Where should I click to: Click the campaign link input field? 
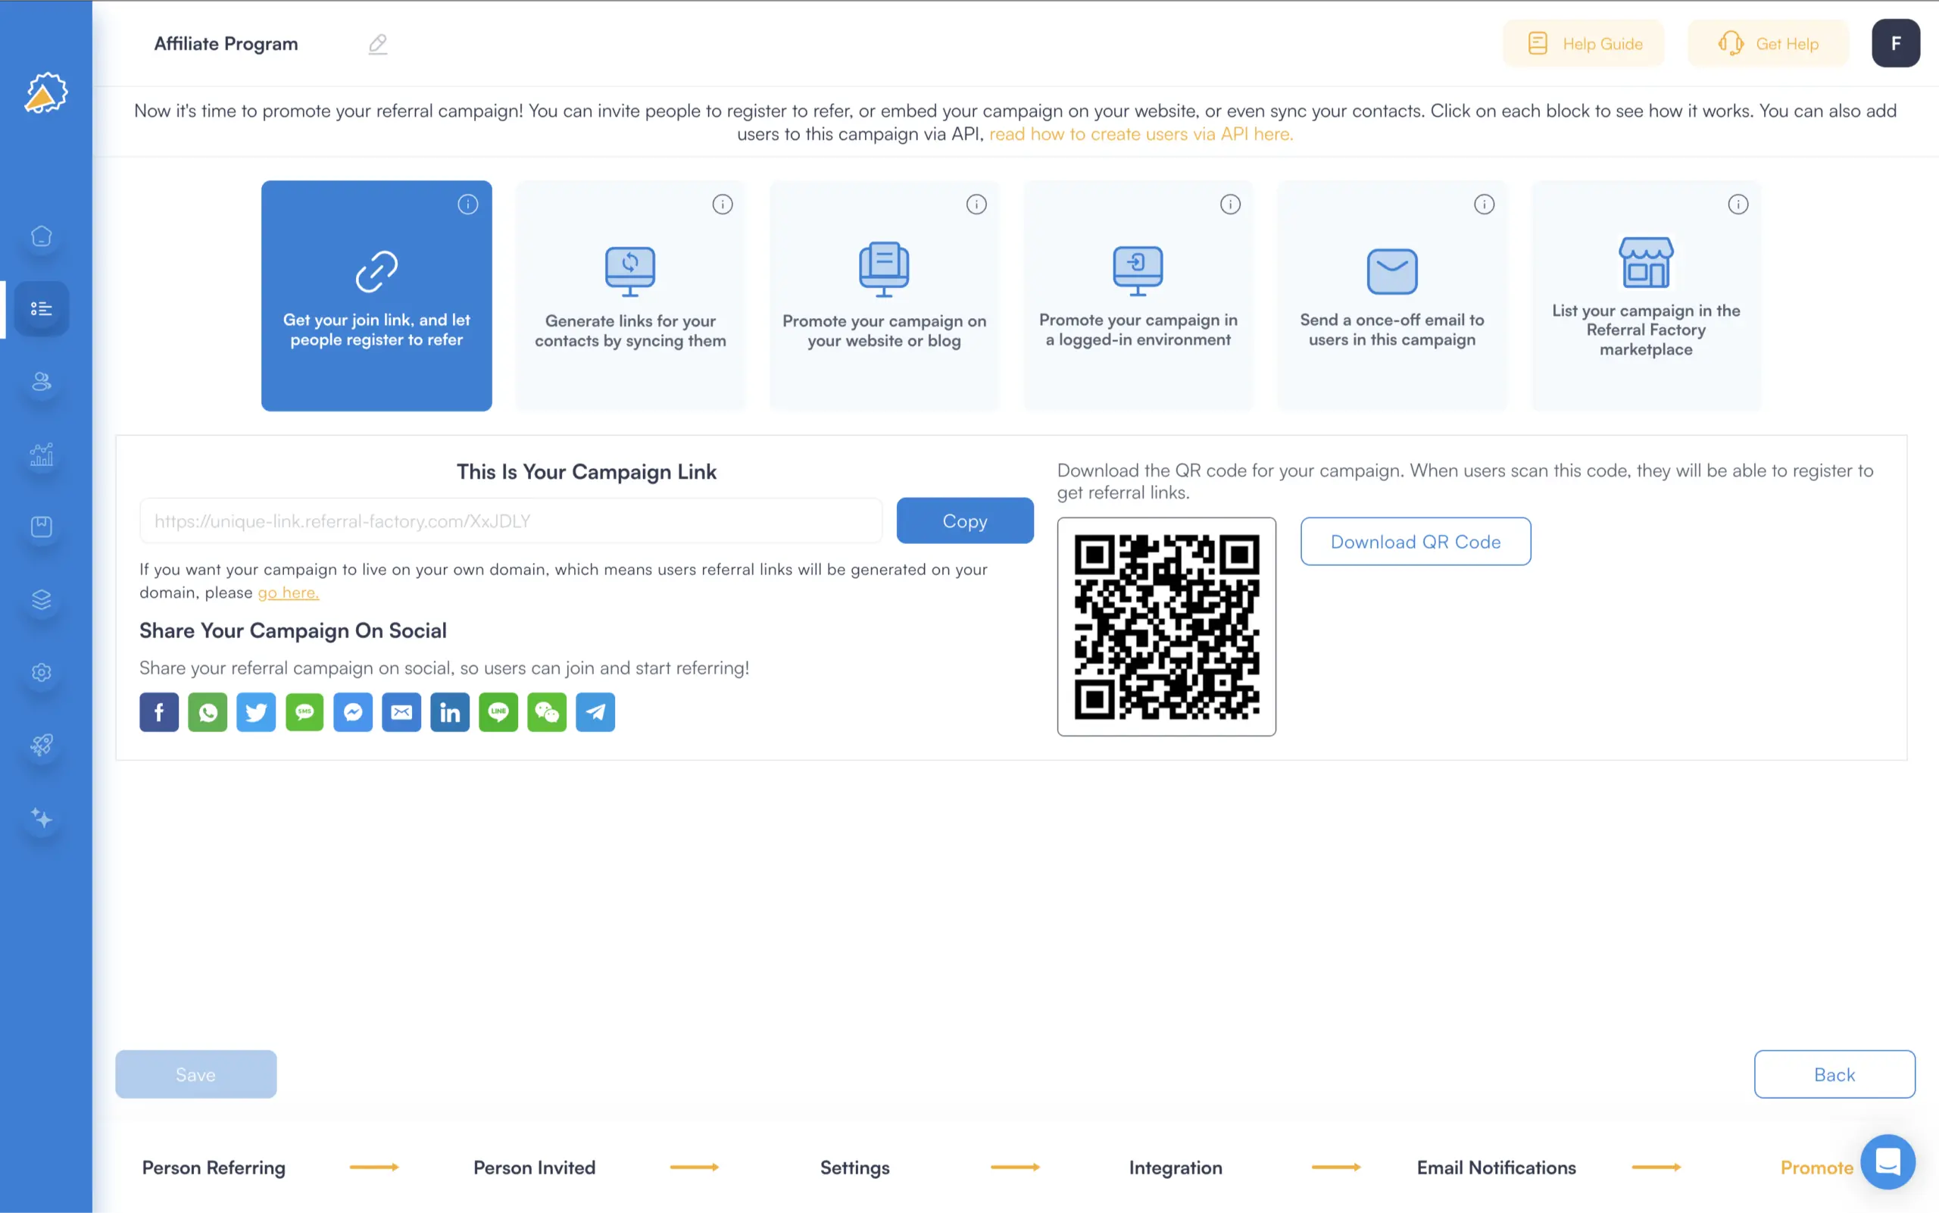(x=511, y=521)
